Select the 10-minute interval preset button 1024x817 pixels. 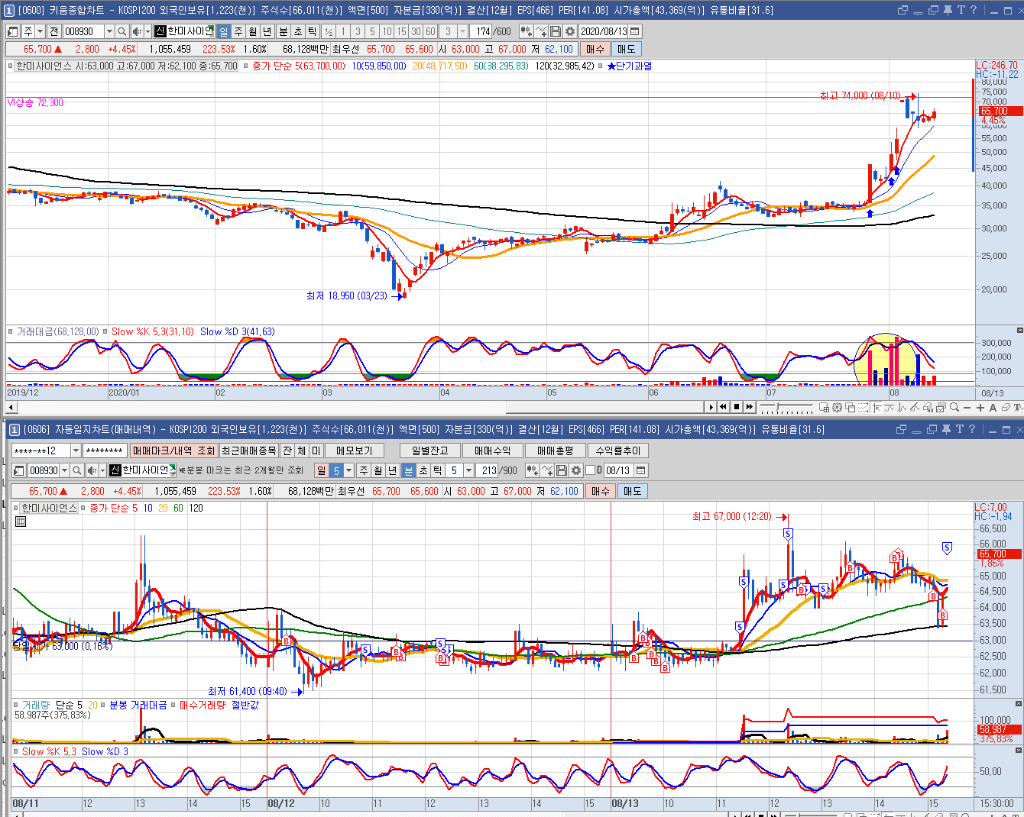[x=387, y=31]
